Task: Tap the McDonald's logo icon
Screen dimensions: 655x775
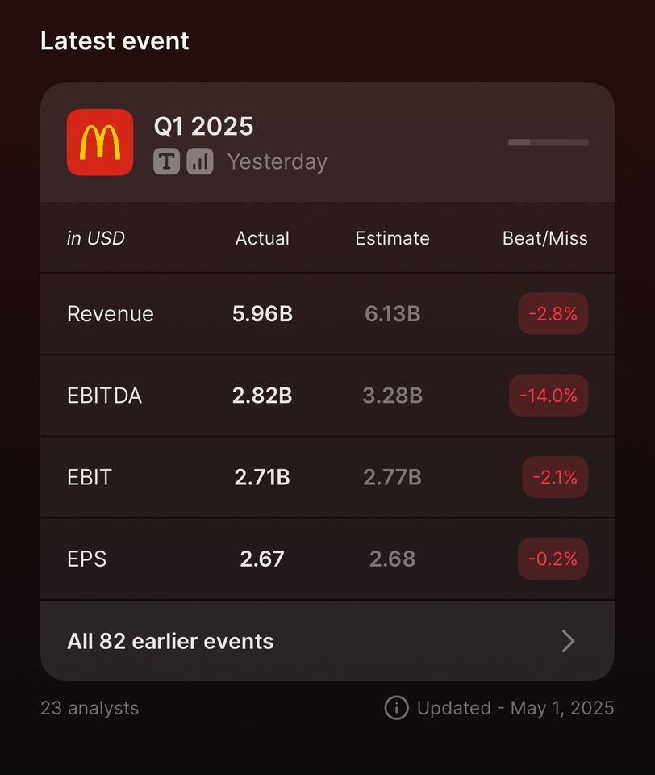Action: pos(100,142)
